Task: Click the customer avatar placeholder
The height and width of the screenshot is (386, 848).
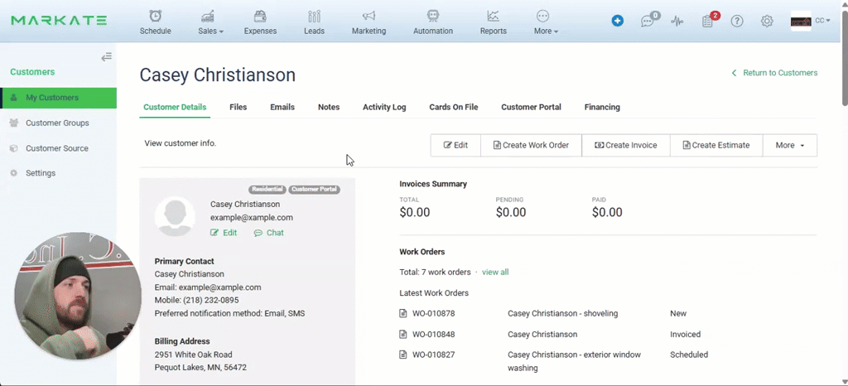Action: click(x=175, y=216)
